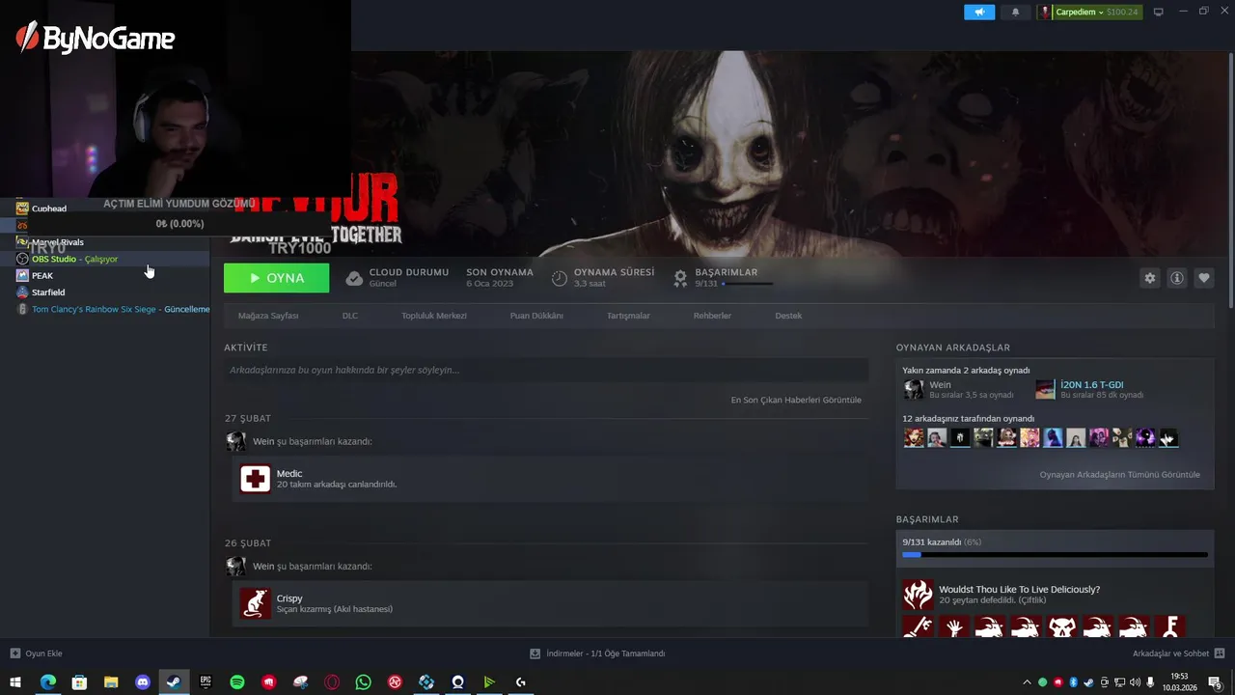Switch to Big Picture mode icon

click(x=1159, y=12)
